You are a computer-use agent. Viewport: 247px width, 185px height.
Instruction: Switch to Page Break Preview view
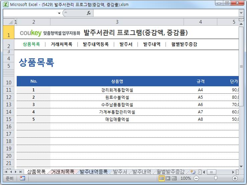coord(174,178)
